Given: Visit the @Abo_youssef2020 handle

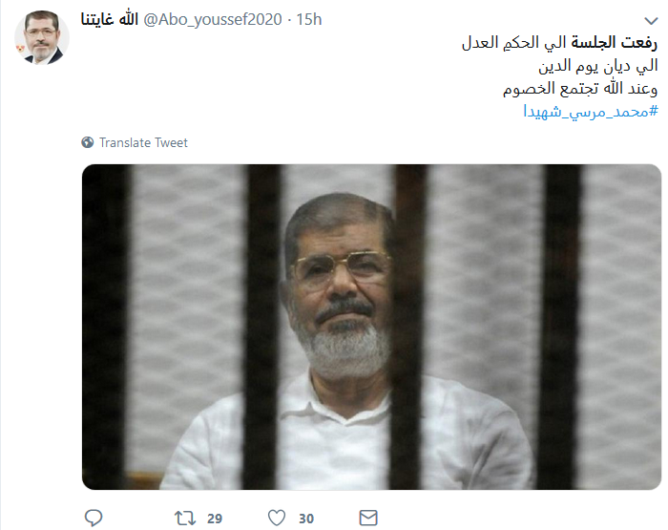Looking at the screenshot, I should tap(213, 20).
